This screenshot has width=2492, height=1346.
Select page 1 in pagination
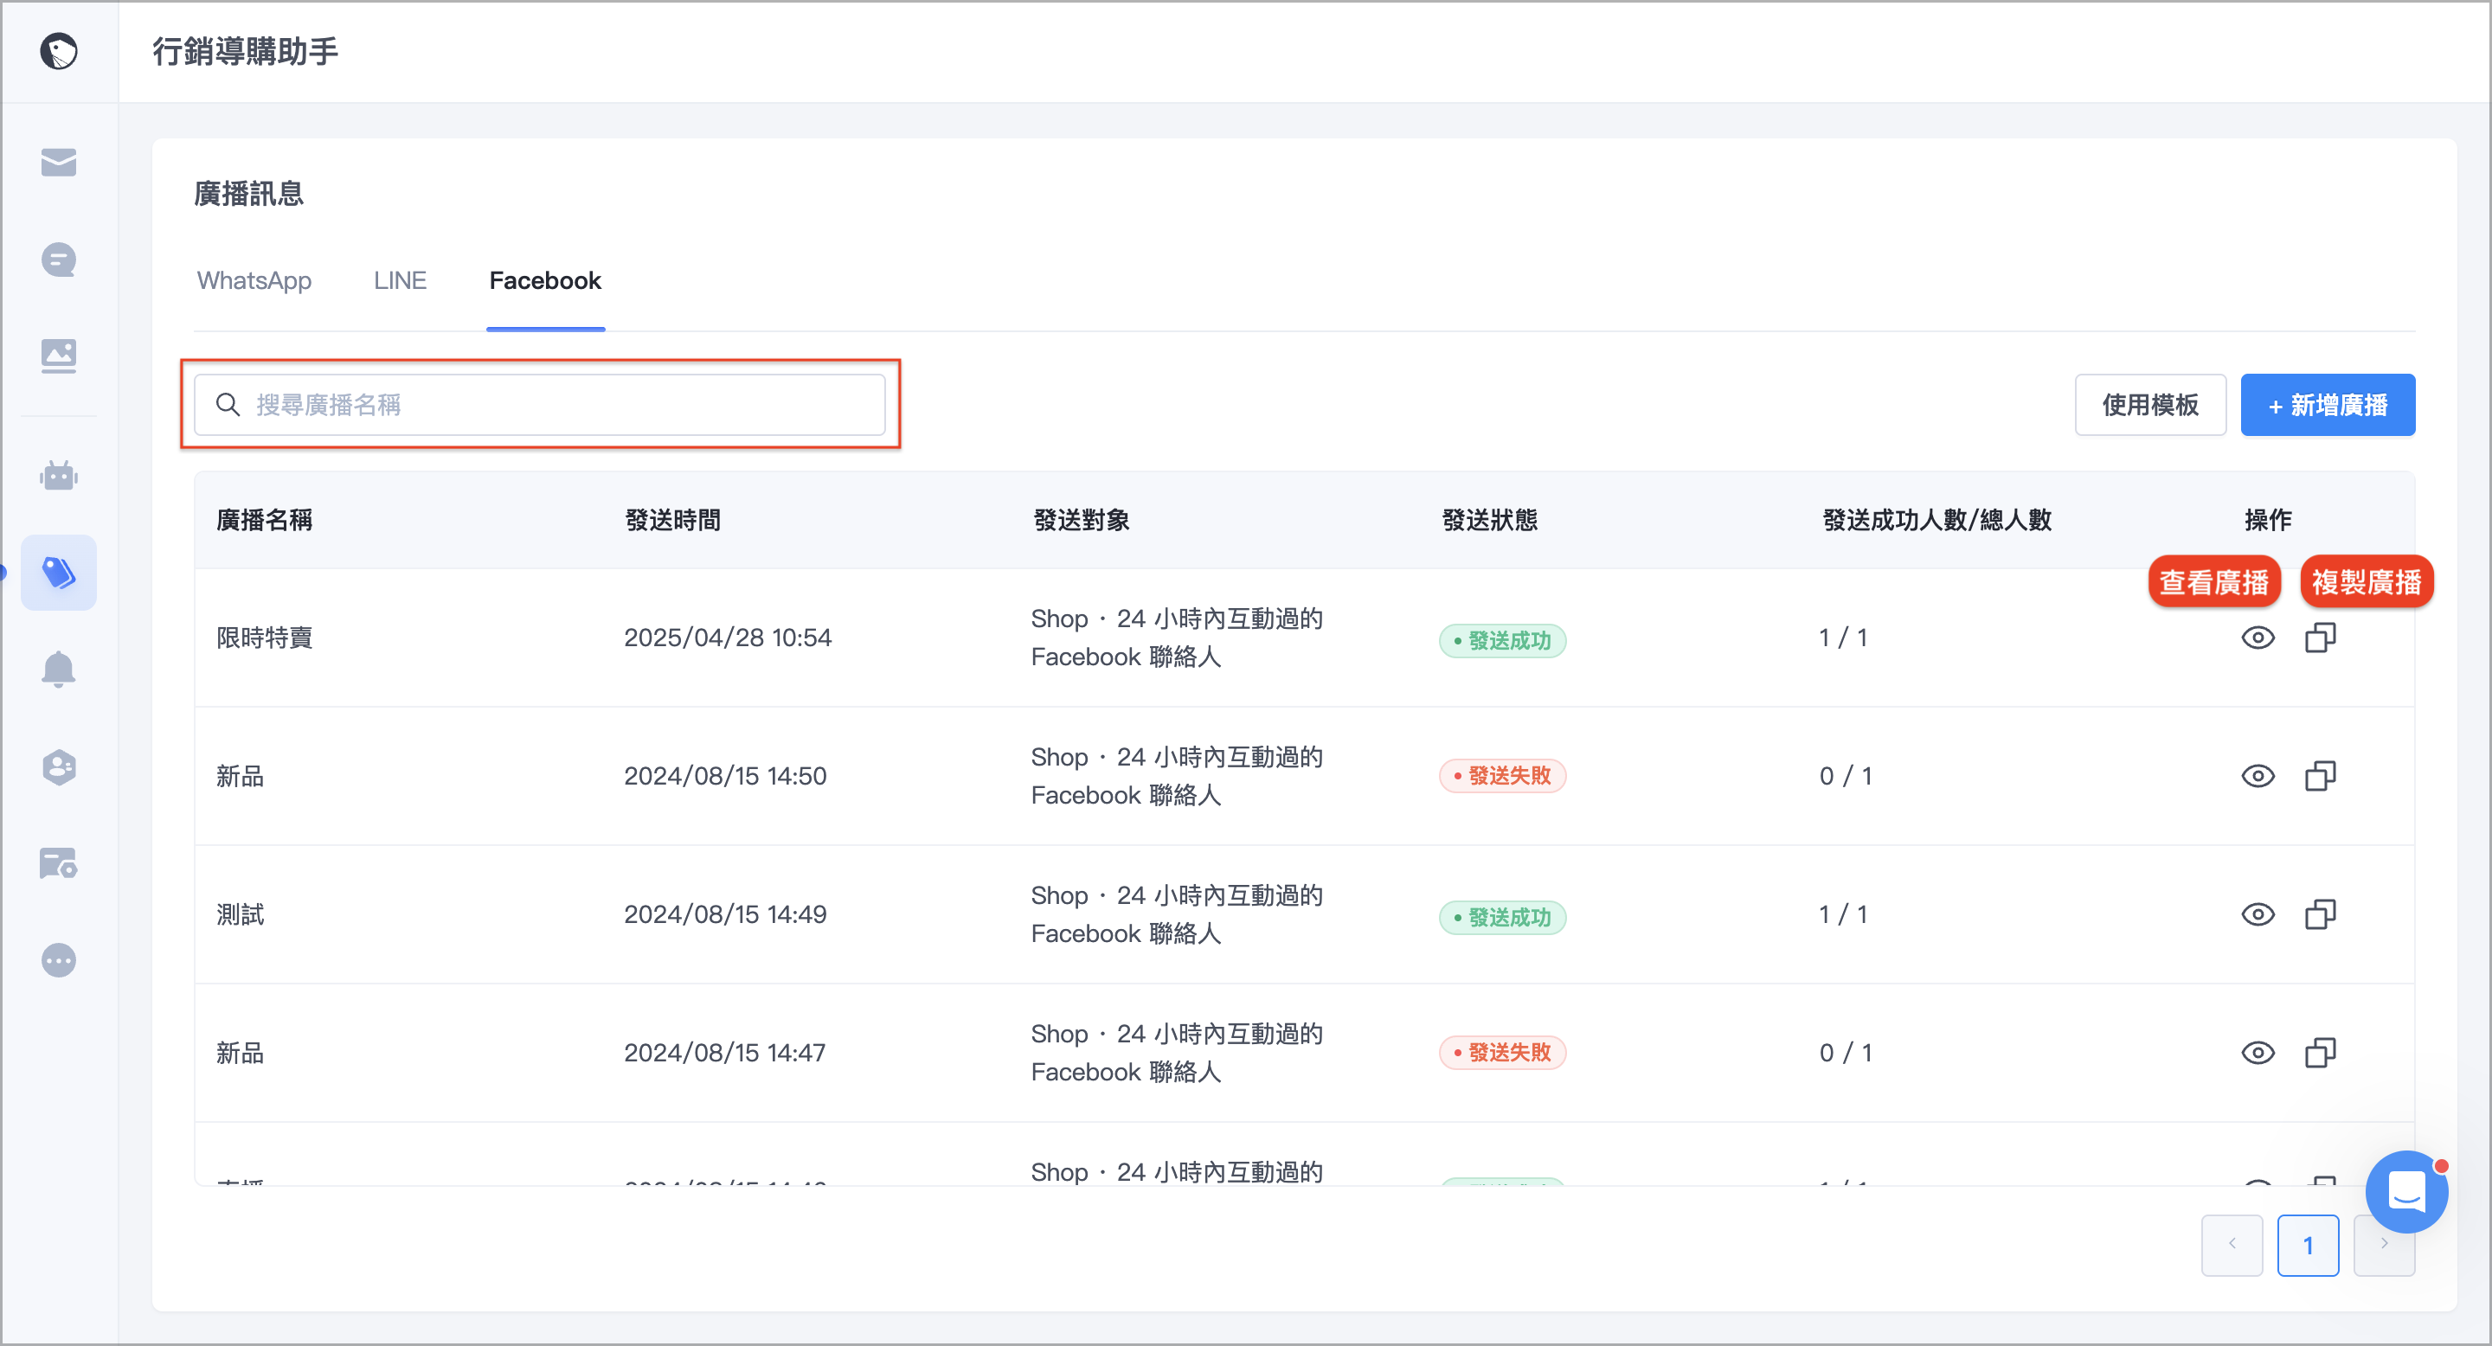2307,1246
